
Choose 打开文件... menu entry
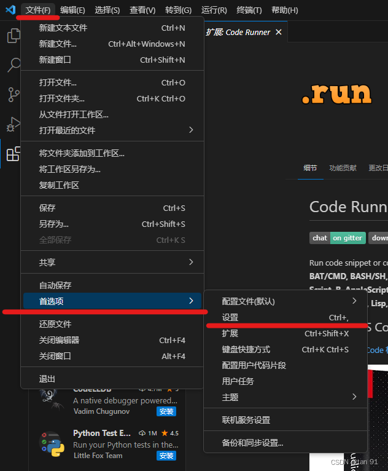pos(112,82)
